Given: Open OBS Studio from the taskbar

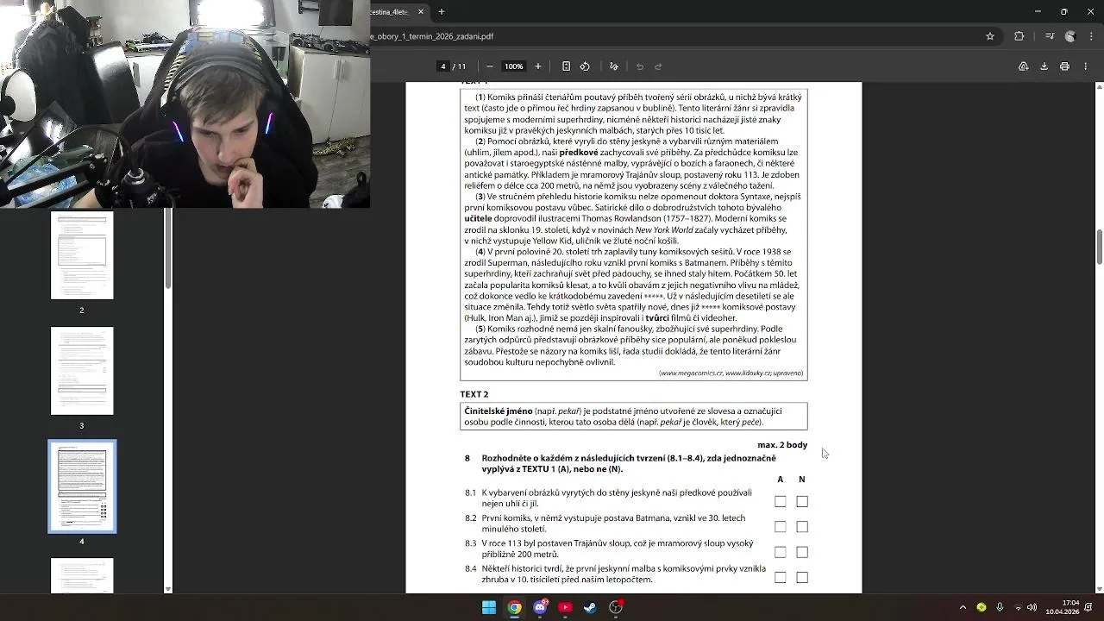Looking at the screenshot, I should tap(616, 607).
